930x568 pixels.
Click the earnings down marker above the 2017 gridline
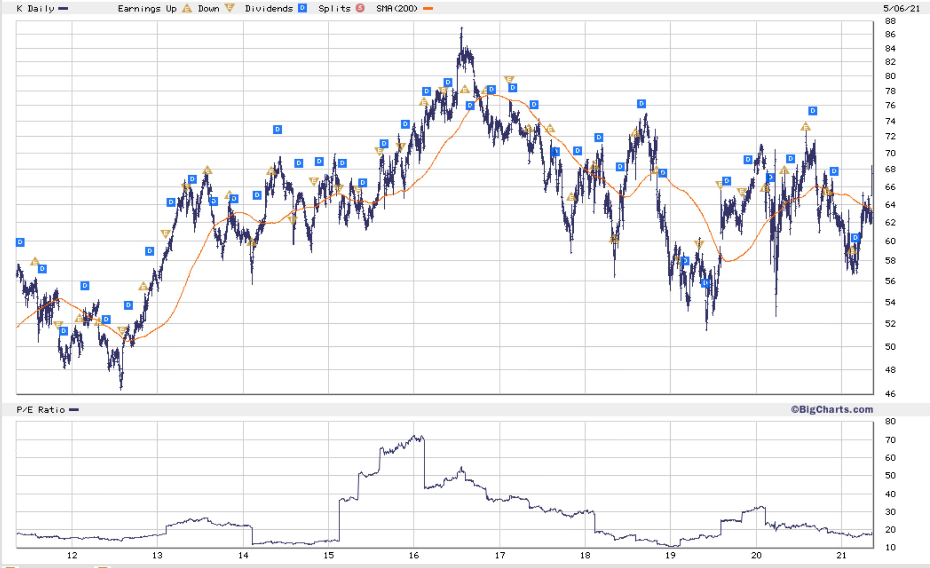(509, 80)
